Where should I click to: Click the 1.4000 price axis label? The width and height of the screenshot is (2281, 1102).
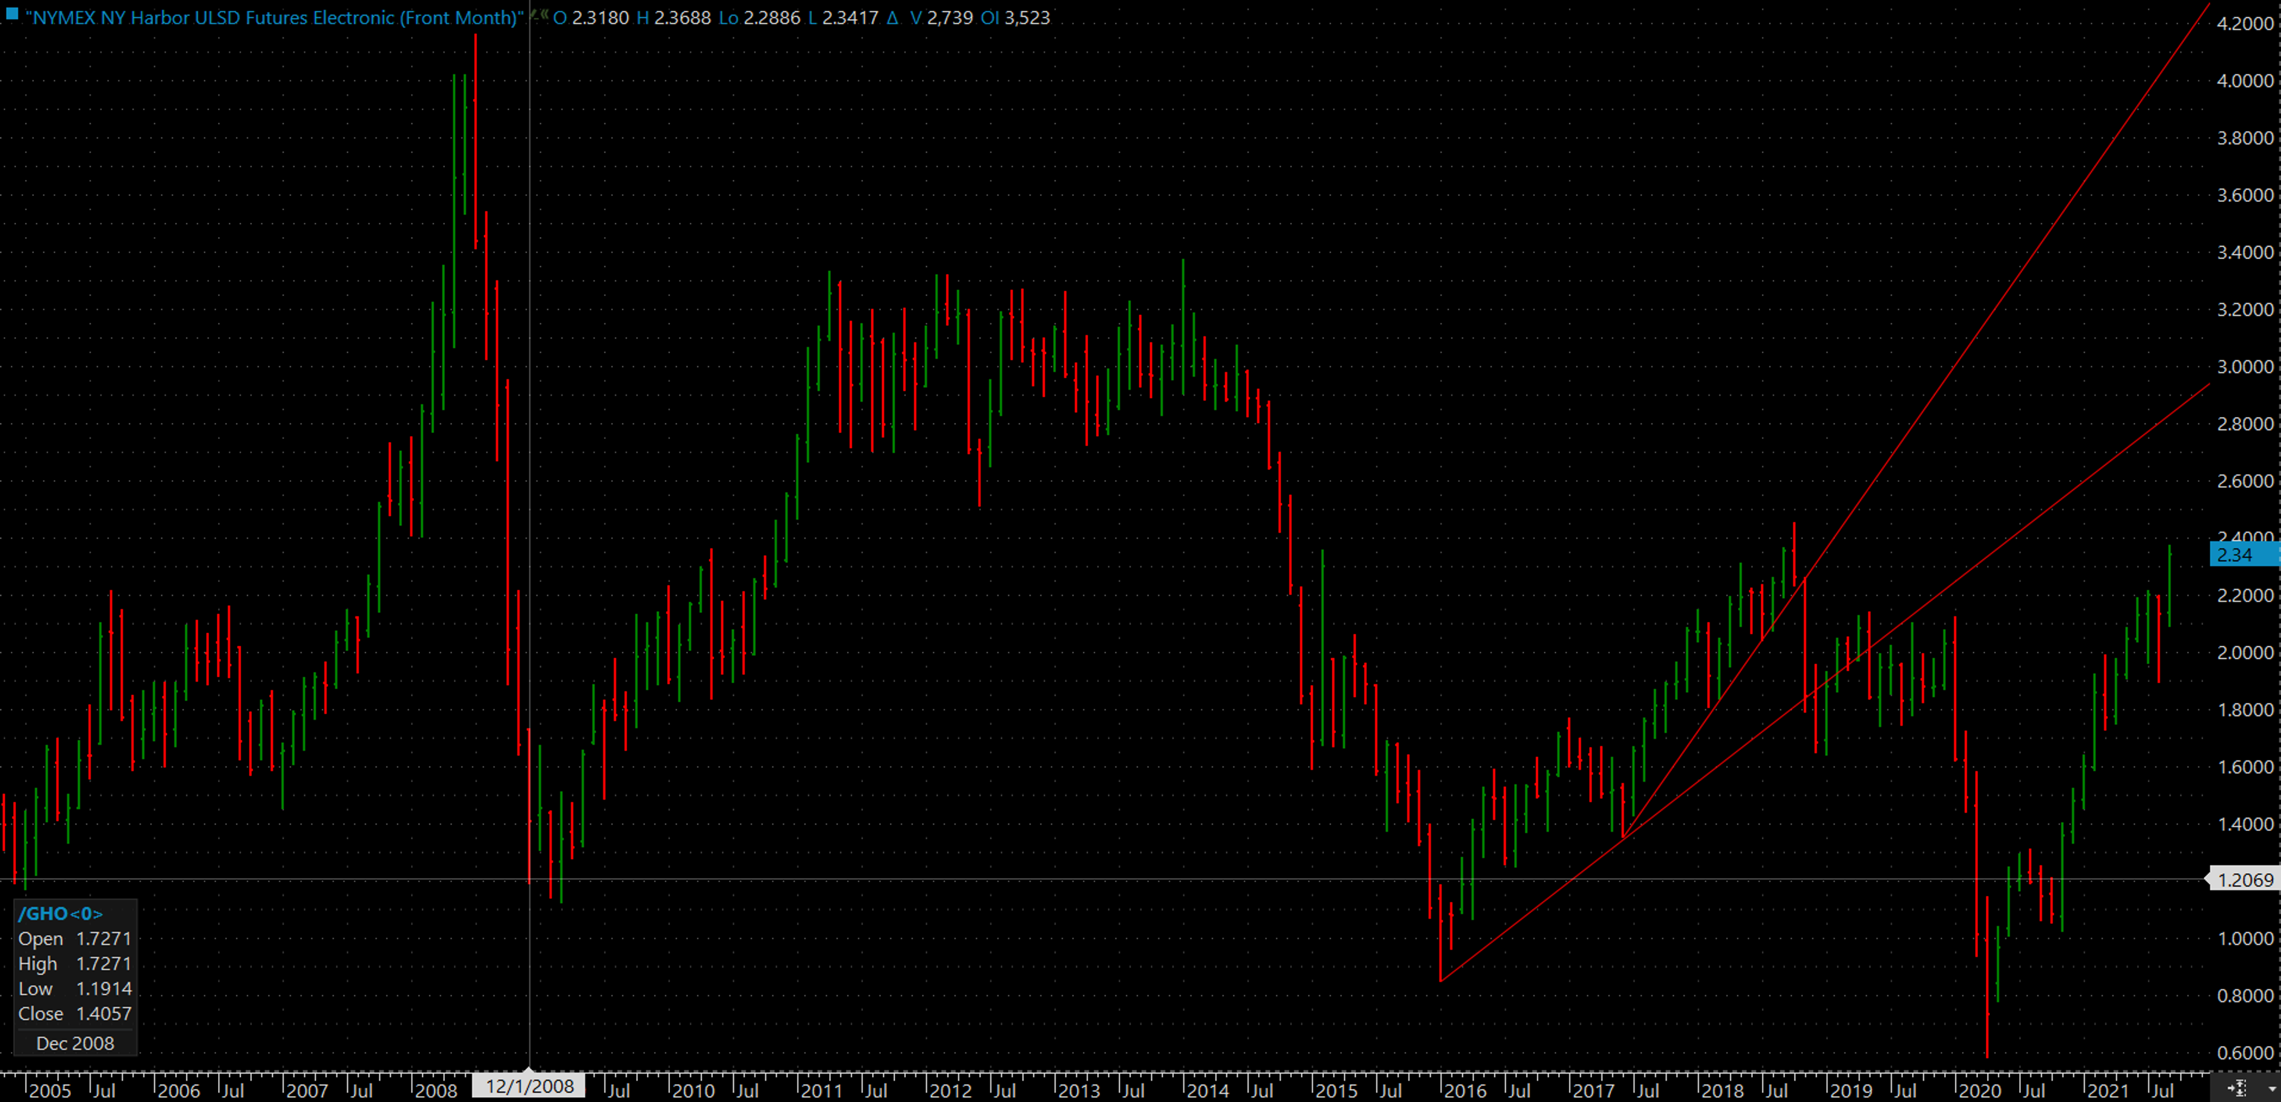(2245, 824)
